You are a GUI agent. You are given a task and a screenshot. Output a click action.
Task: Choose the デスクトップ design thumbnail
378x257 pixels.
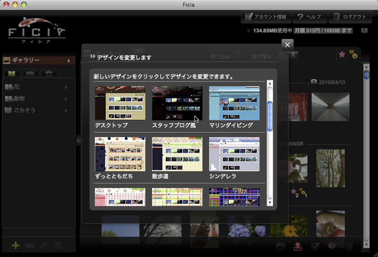tap(120, 103)
